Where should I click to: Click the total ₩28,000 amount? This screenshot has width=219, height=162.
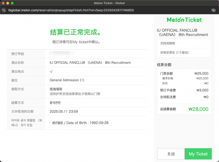point(198,109)
